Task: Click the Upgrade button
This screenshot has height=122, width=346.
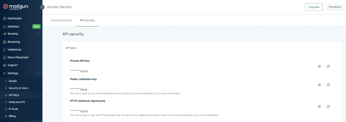Action: 314,7
